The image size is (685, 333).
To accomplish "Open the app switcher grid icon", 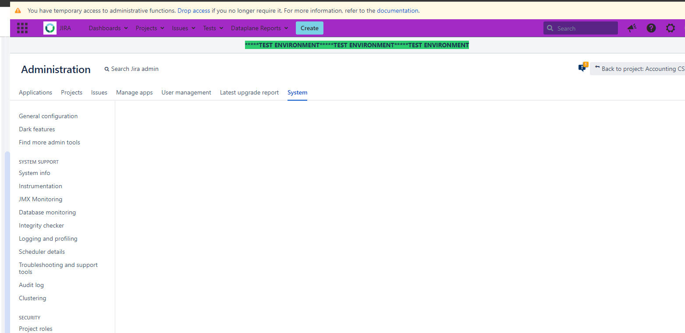I will (x=22, y=28).
